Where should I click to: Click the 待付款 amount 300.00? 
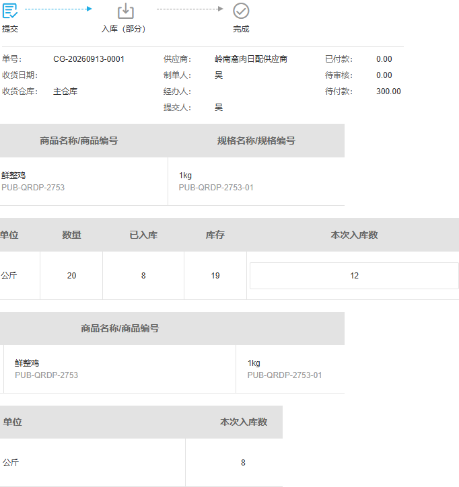388,91
